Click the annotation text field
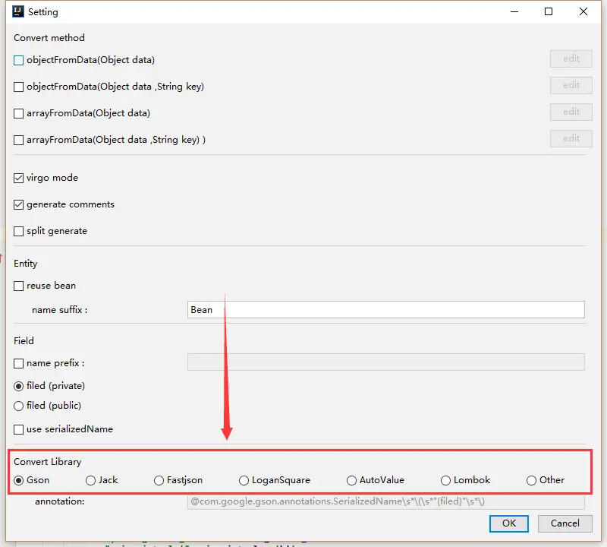607x547 pixels. point(386,501)
